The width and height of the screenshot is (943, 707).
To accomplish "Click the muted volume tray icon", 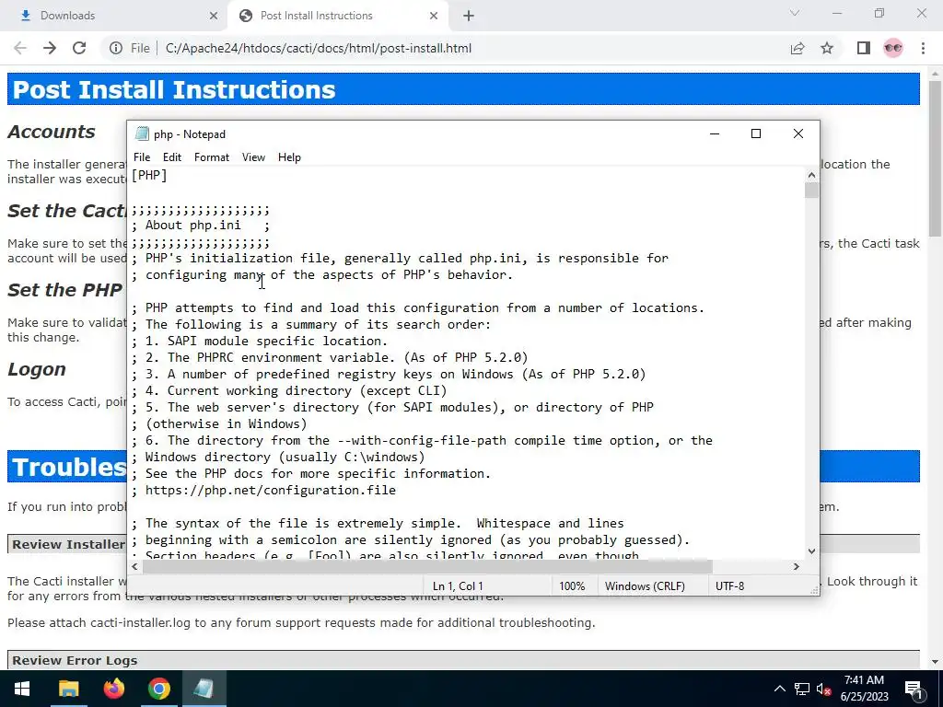I will pyautogui.click(x=824, y=689).
